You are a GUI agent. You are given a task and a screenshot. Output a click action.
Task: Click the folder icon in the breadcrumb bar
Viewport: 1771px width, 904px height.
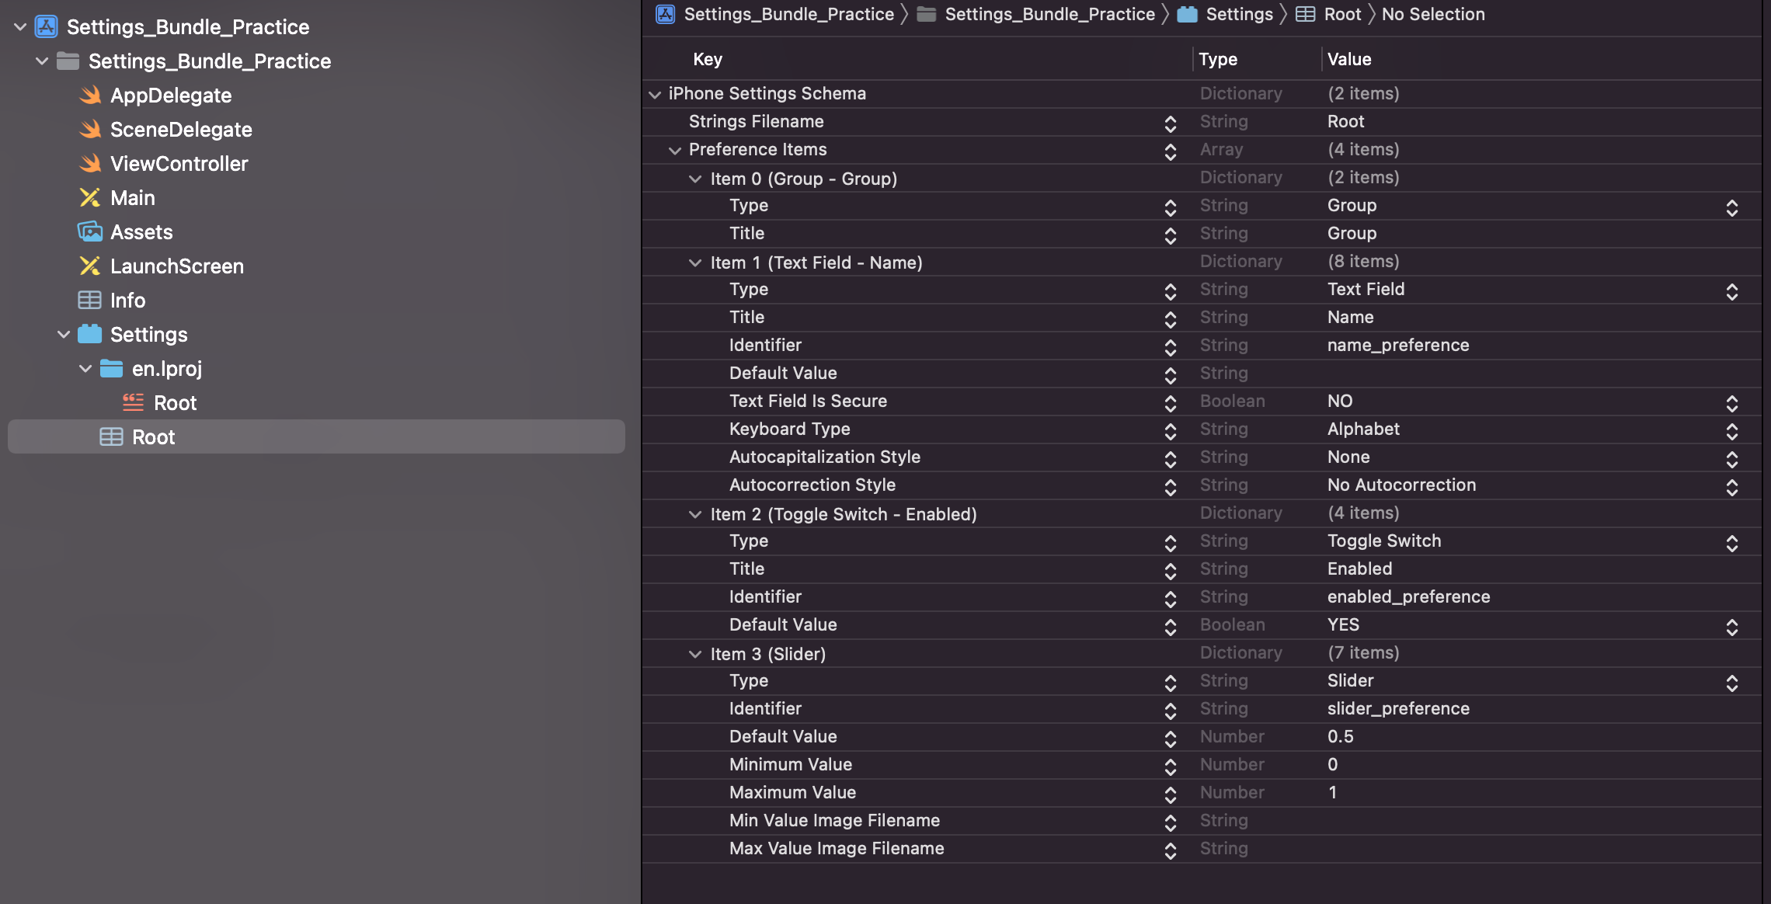pyautogui.click(x=927, y=14)
